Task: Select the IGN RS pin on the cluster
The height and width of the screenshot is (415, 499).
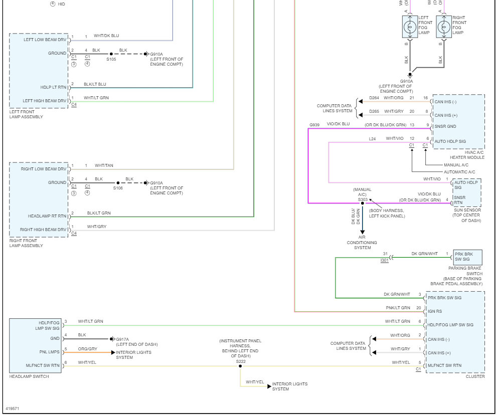Action: [x=435, y=311]
